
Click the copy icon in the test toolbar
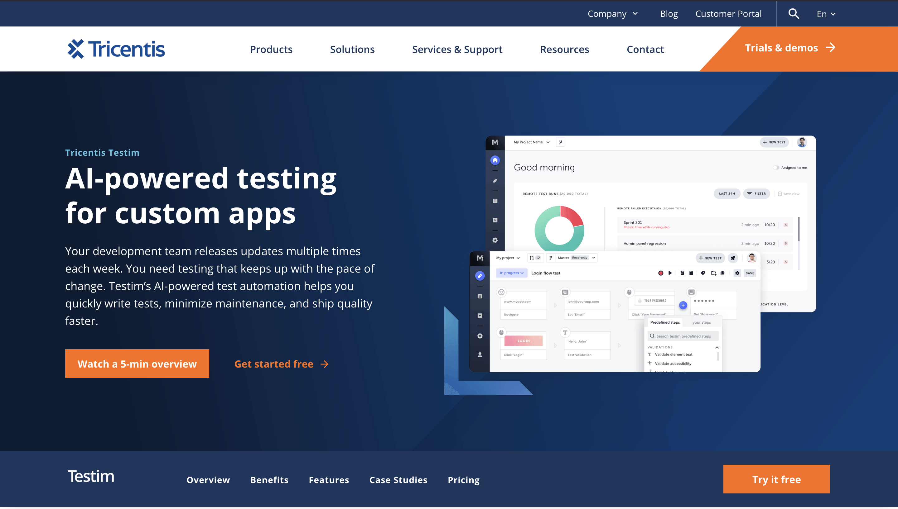tap(722, 274)
